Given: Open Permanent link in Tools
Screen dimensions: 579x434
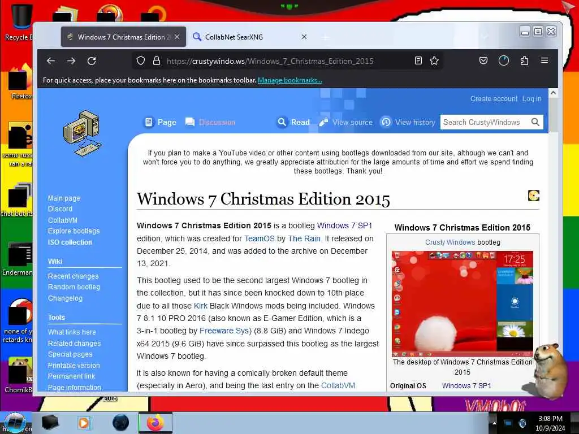Looking at the screenshot, I should (72, 376).
